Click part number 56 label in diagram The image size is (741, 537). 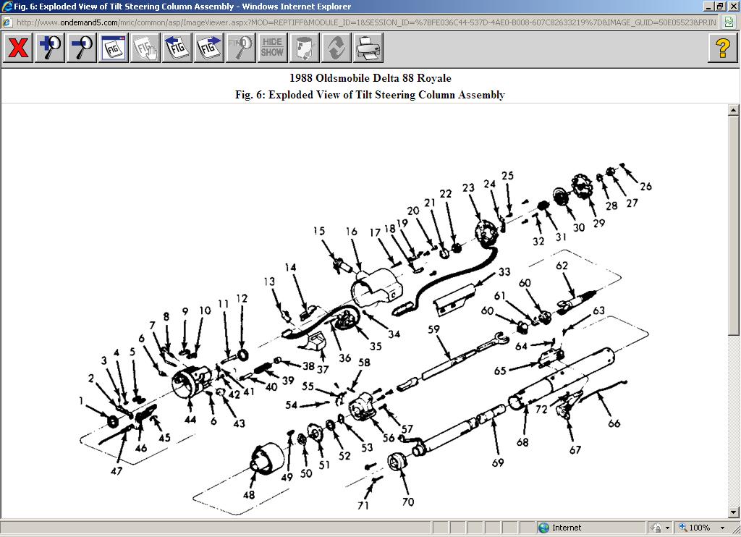(389, 437)
